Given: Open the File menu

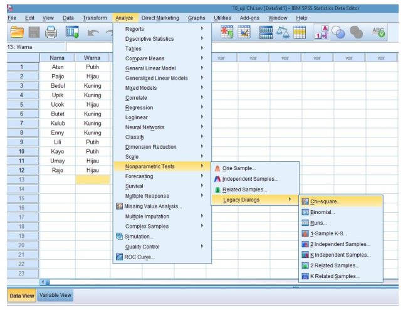Looking at the screenshot, I should coord(12,18).
